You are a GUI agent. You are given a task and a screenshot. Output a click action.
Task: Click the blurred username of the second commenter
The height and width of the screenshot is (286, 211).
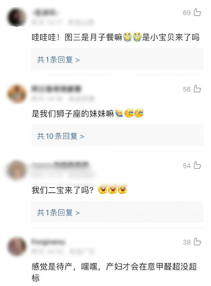point(56,89)
